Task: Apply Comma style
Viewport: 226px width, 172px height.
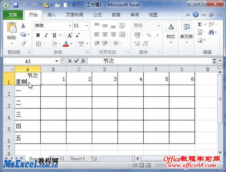Action: click(x=157, y=36)
